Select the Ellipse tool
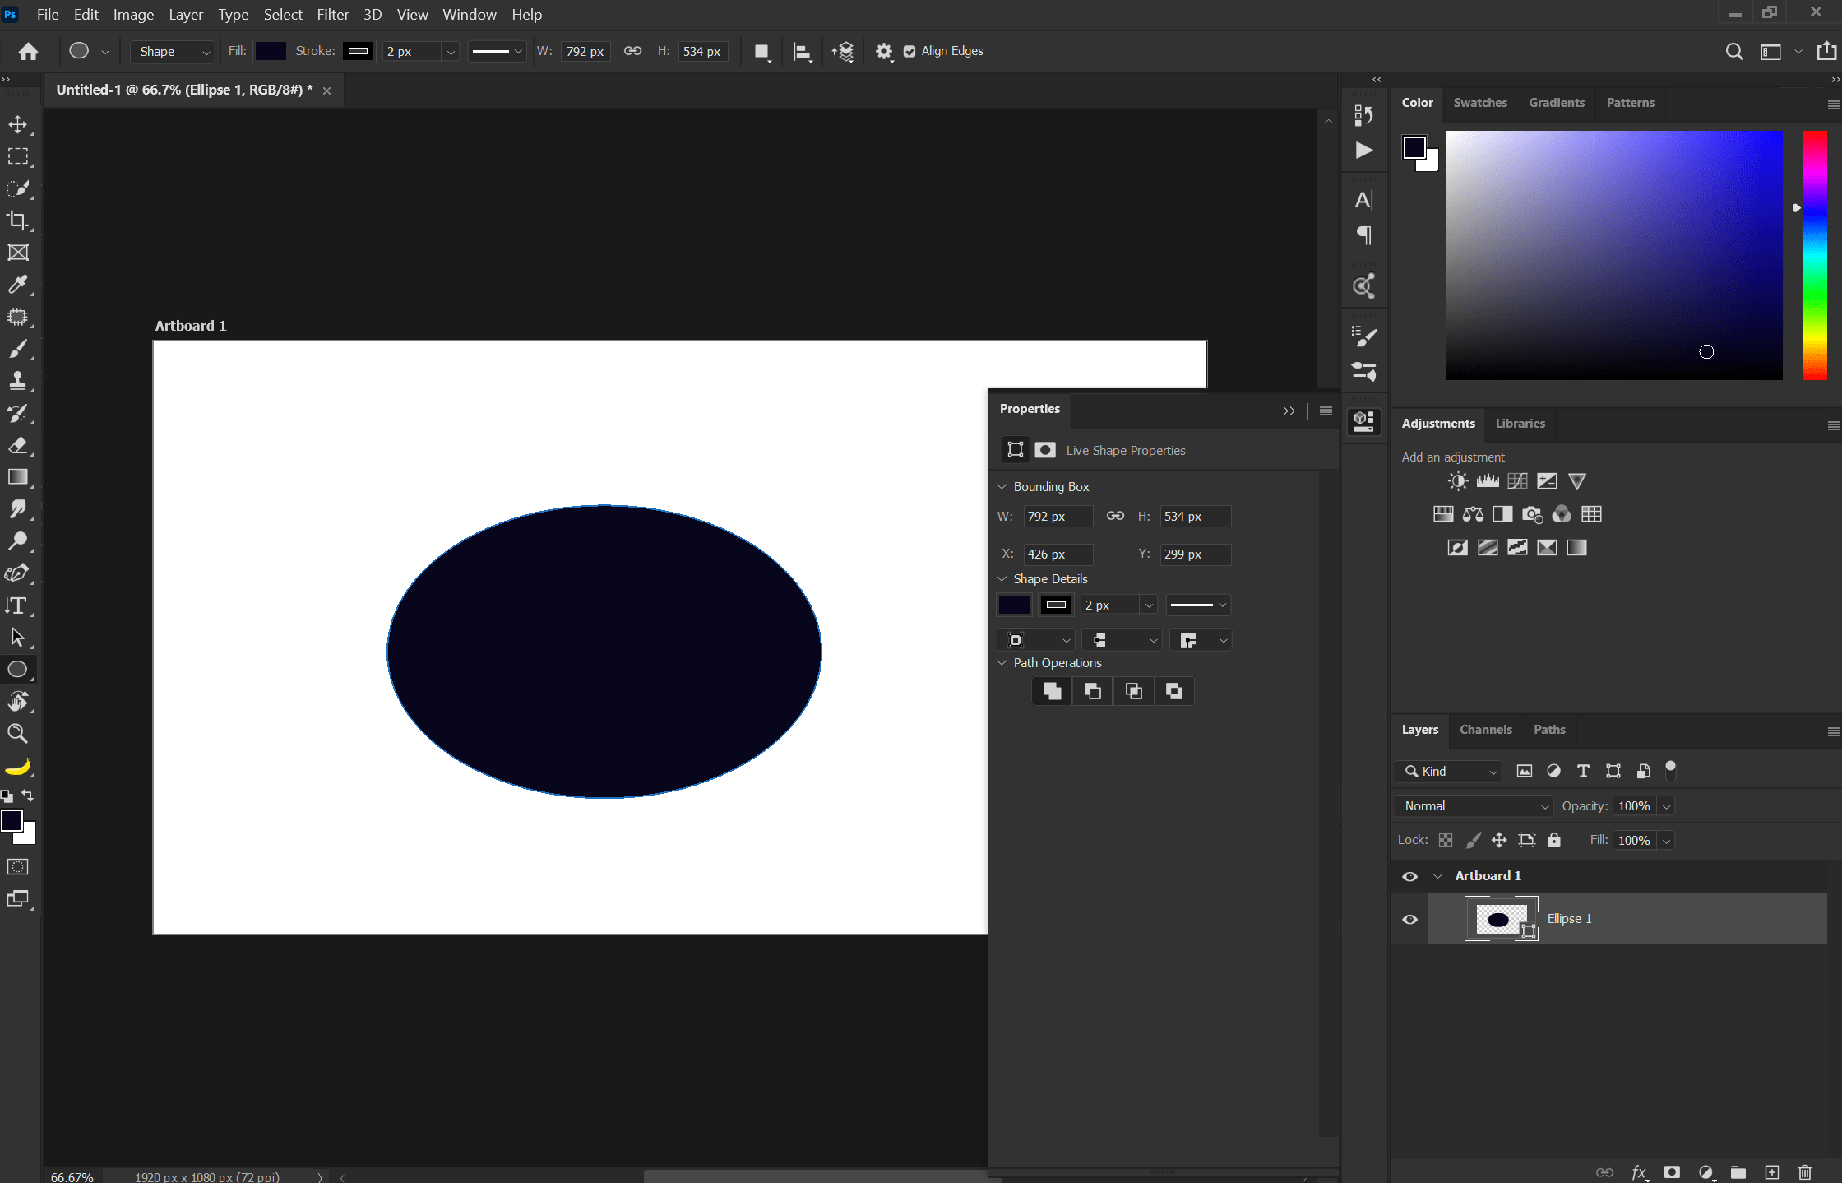 point(18,669)
